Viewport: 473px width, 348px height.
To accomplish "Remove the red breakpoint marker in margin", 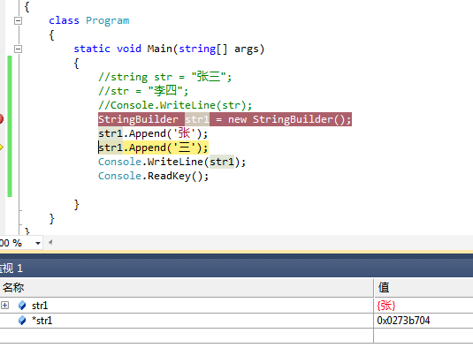I will pos(1,119).
